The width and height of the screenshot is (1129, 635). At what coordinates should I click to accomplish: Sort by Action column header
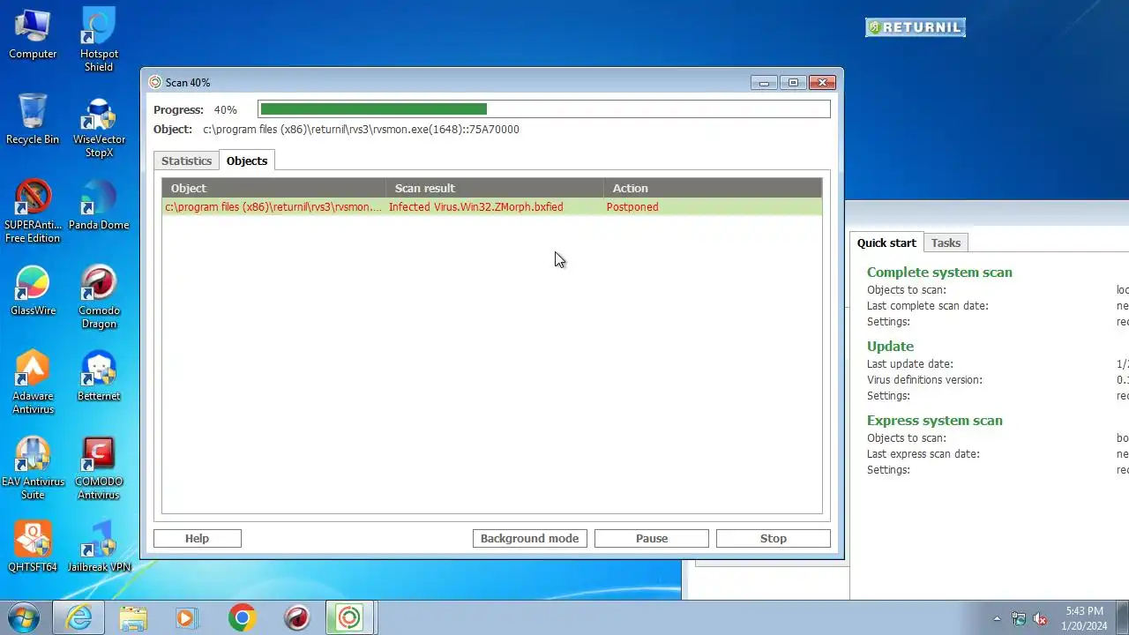pyautogui.click(x=713, y=188)
